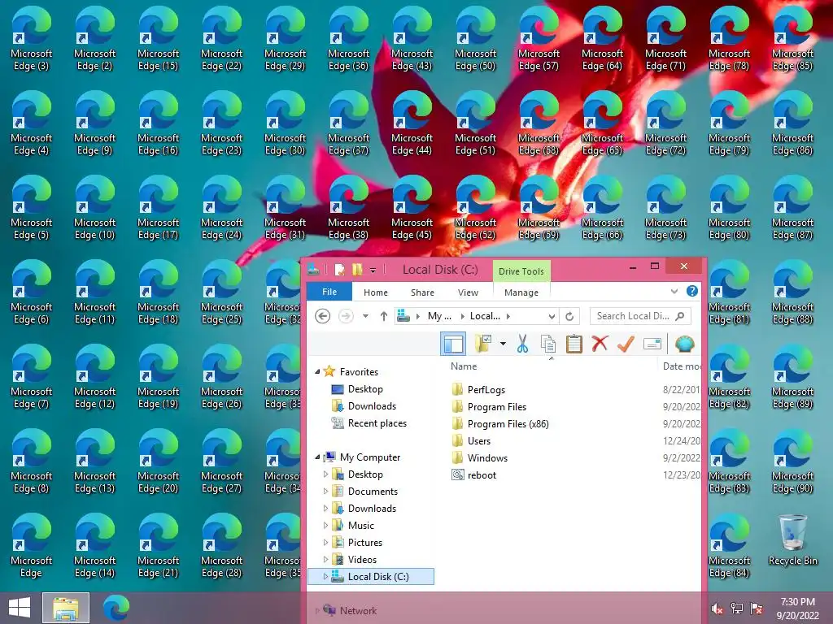Viewport: 833px width, 624px height.
Task: Click the muted volume tray icon
Action: click(717, 609)
